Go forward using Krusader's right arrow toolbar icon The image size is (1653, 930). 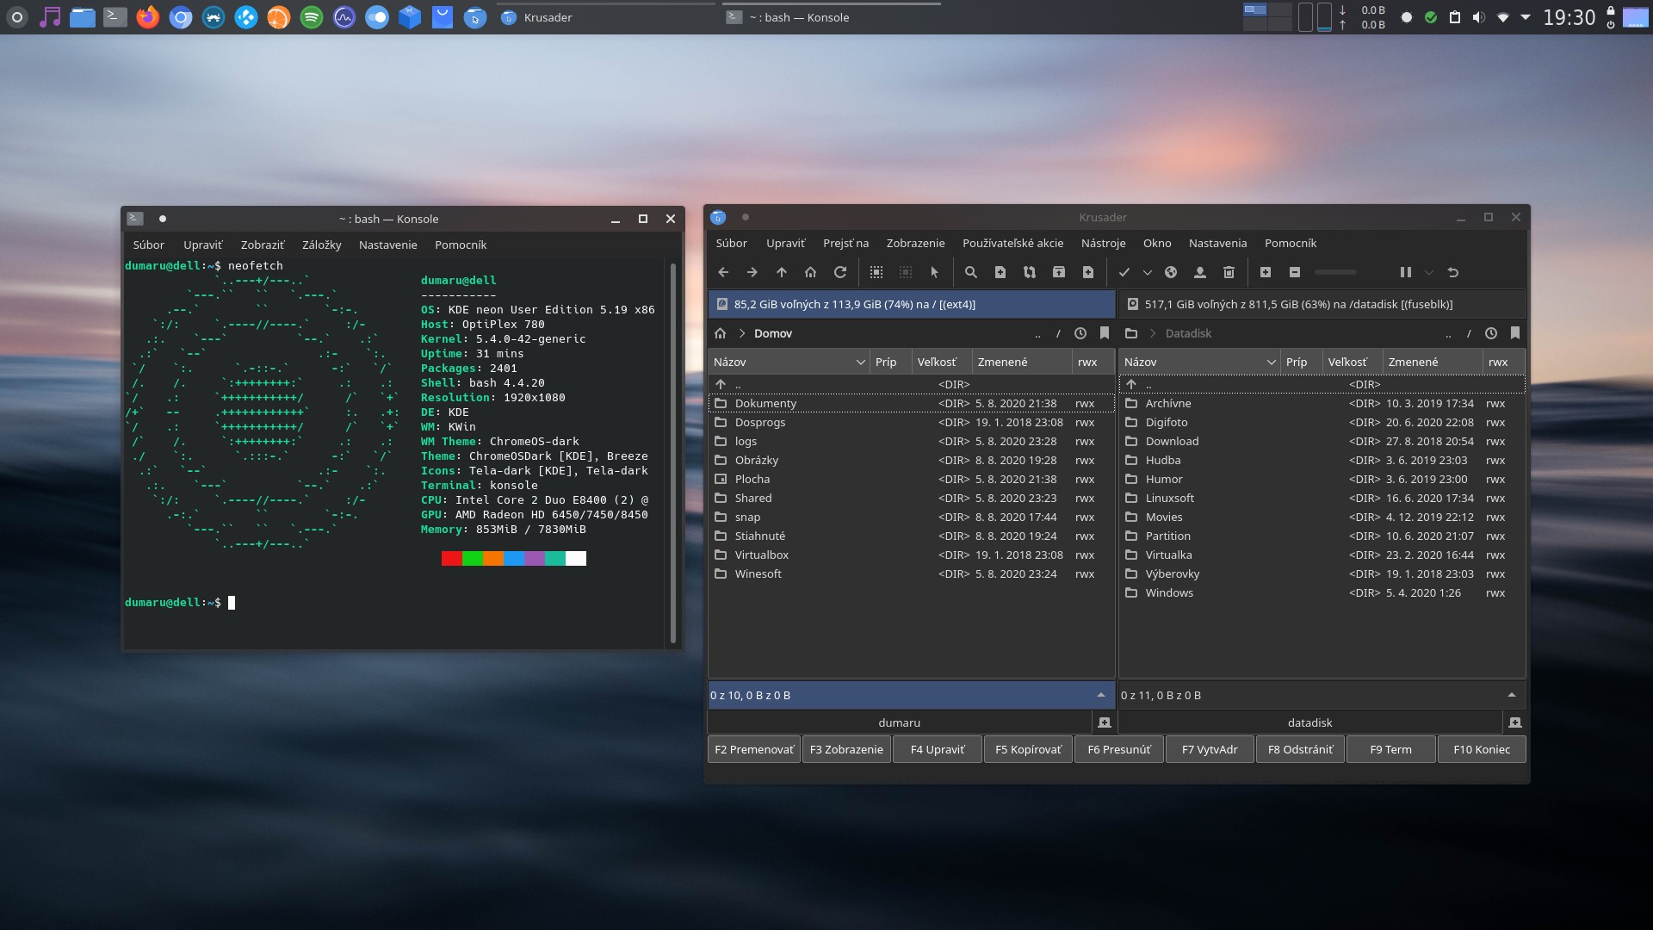pyautogui.click(x=752, y=272)
